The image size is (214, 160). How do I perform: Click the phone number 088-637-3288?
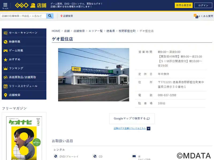[167, 95]
